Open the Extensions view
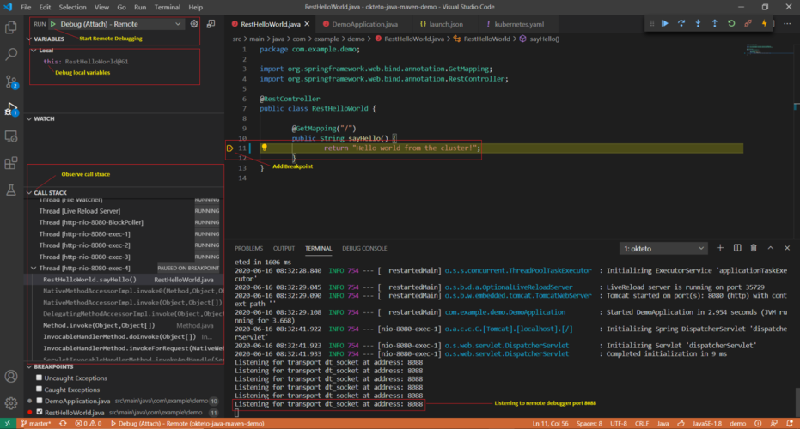This screenshot has width=800, height=429. (x=10, y=163)
